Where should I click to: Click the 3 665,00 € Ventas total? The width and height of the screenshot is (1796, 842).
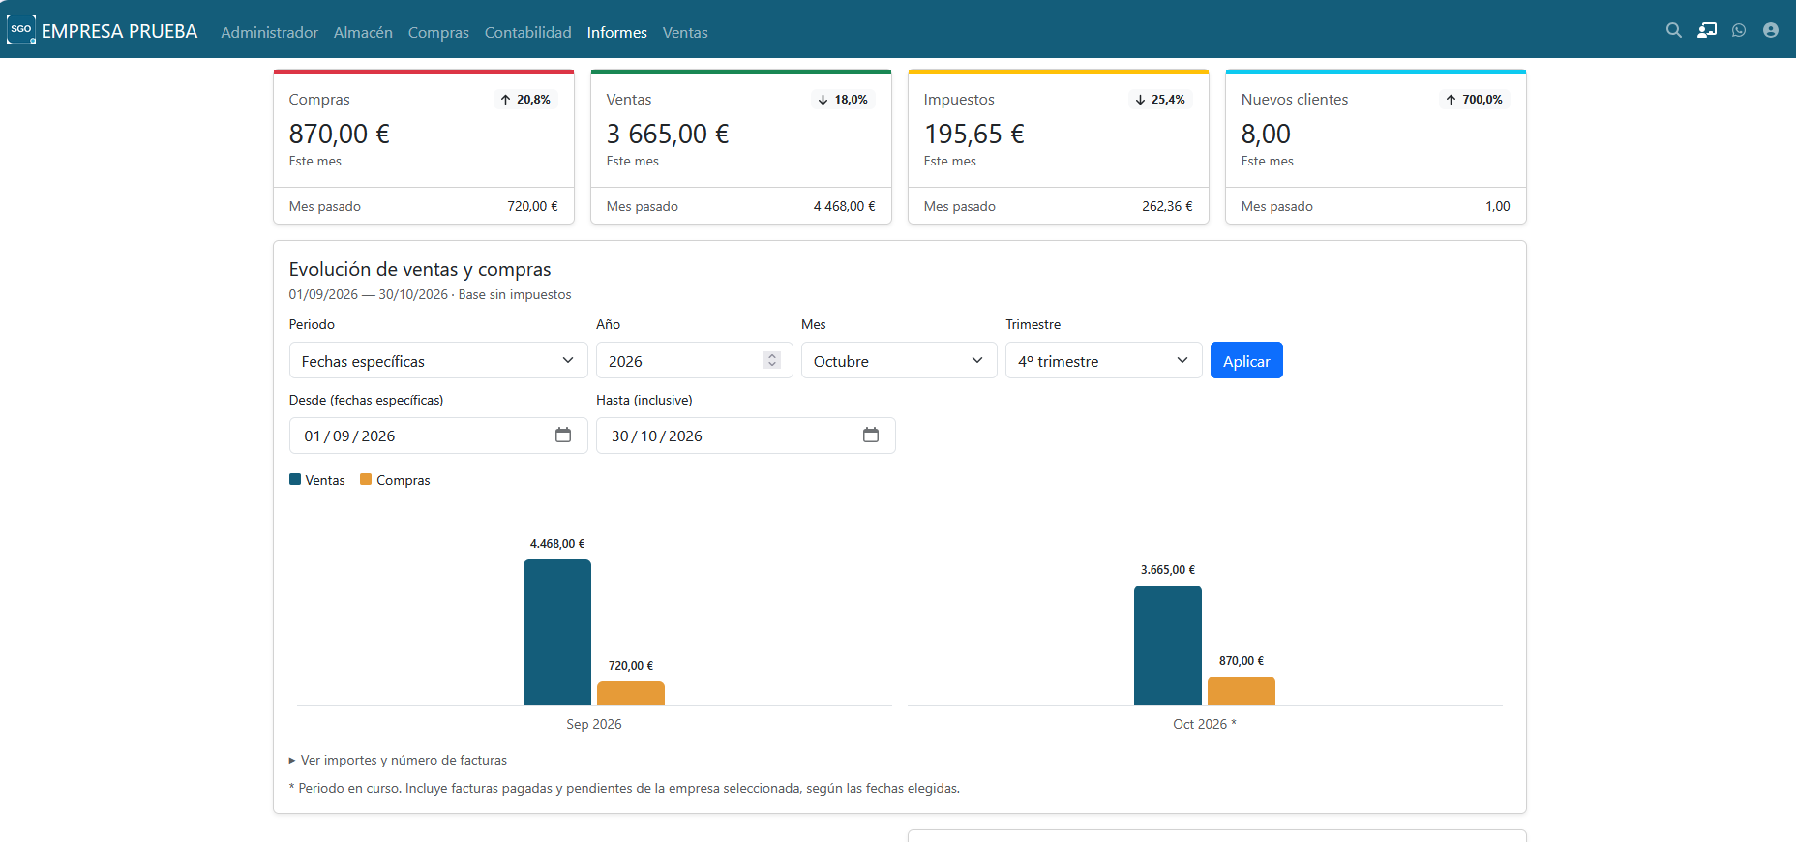pyautogui.click(x=668, y=134)
